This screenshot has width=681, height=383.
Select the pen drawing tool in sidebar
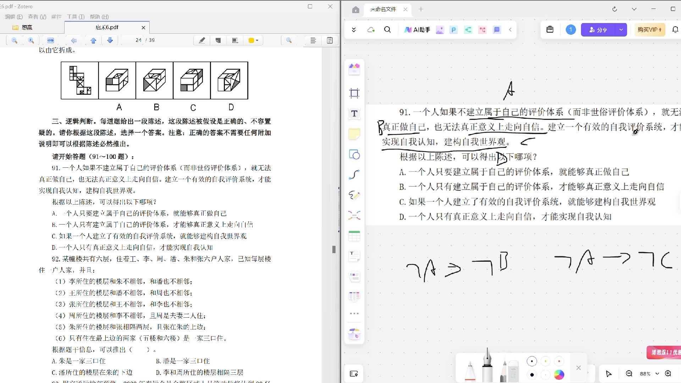point(354,195)
